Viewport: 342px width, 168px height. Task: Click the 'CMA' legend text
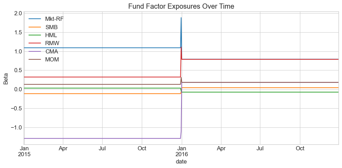[51, 51]
